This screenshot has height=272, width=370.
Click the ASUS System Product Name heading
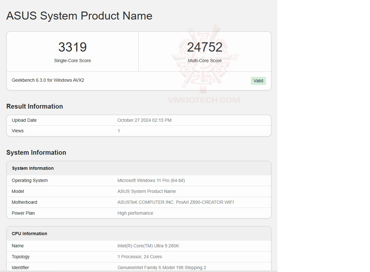79,16
